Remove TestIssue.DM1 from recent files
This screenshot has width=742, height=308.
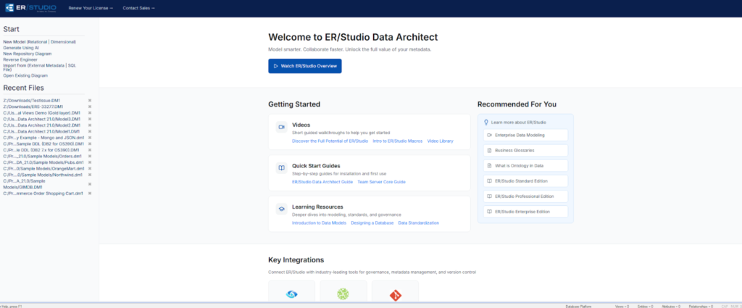tap(89, 101)
